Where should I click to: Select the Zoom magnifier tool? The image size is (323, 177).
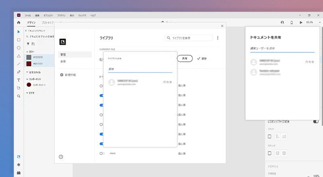tap(19, 96)
